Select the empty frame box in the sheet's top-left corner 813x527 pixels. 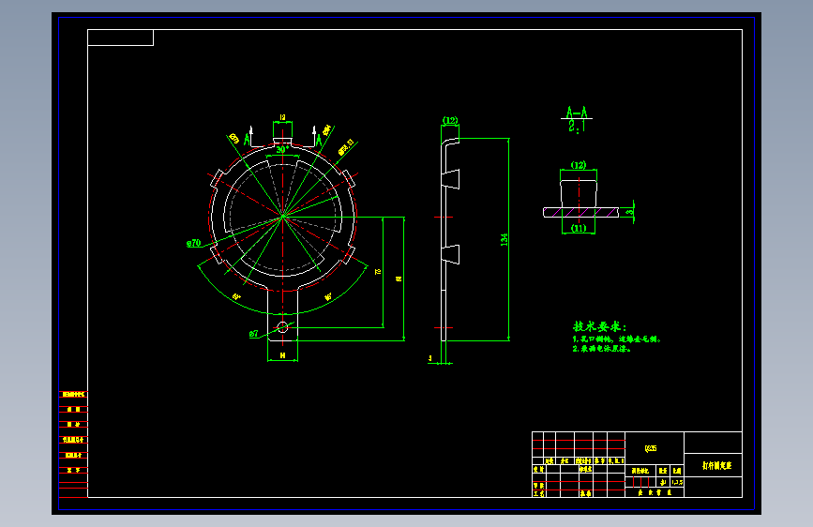coord(120,38)
